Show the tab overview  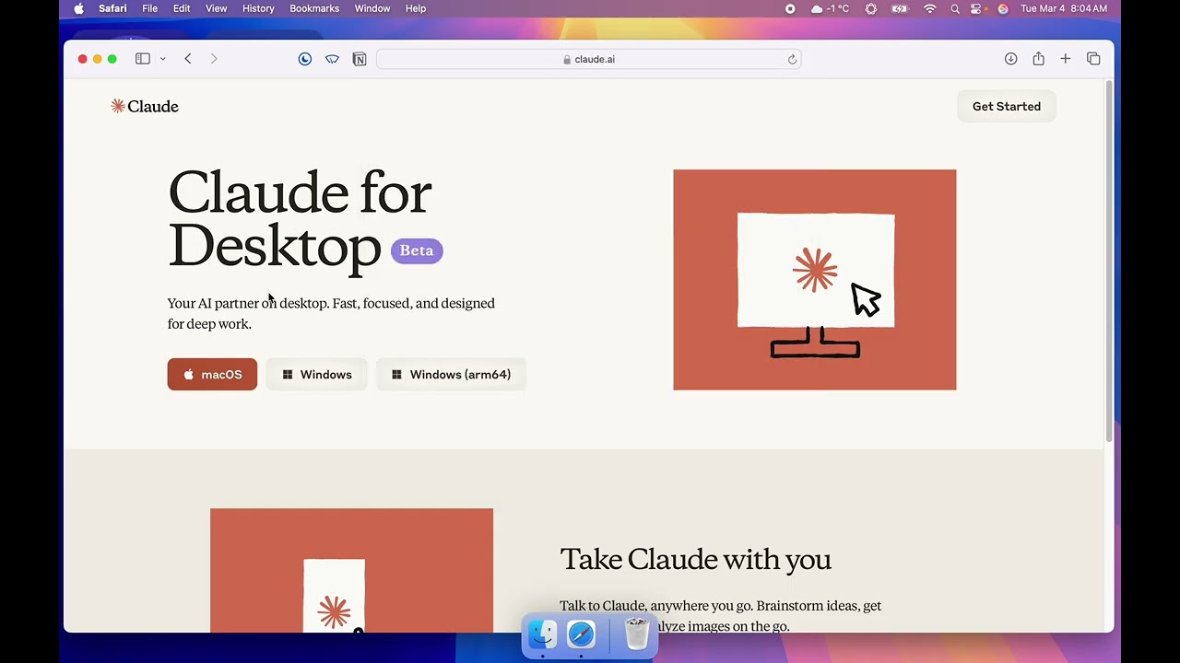1093,59
